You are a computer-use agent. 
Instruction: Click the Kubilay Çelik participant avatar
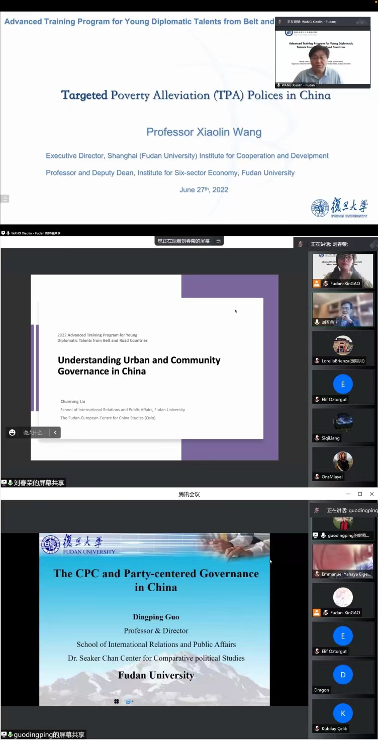pos(343,713)
